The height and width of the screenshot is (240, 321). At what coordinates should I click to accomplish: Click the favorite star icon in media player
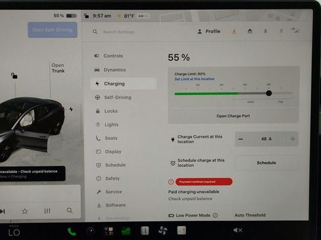[x=25, y=211]
